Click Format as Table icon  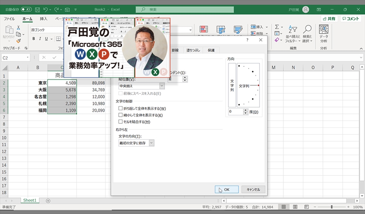click(221, 29)
